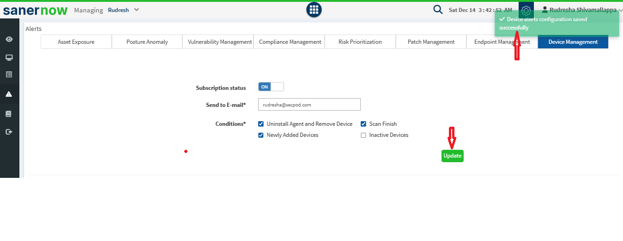Click the green Update button

pyautogui.click(x=452, y=156)
